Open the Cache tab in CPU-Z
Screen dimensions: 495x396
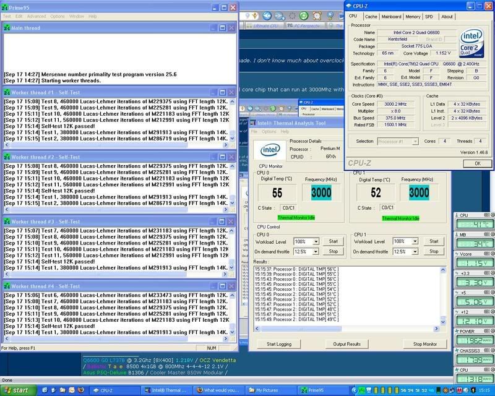pyautogui.click(x=371, y=17)
